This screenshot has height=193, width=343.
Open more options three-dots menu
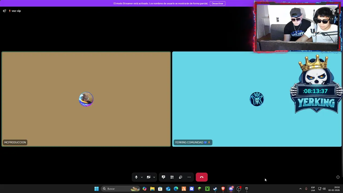[x=189, y=177]
